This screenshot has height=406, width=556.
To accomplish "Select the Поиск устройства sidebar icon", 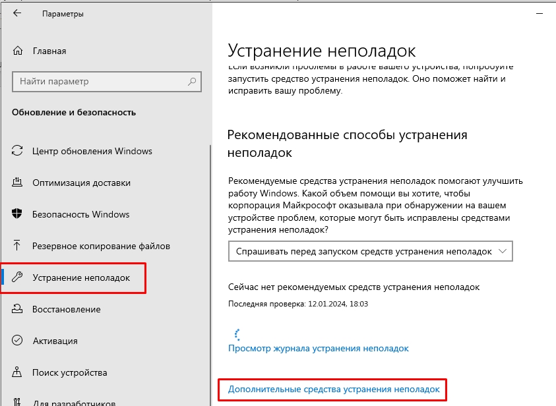I will [x=18, y=372].
